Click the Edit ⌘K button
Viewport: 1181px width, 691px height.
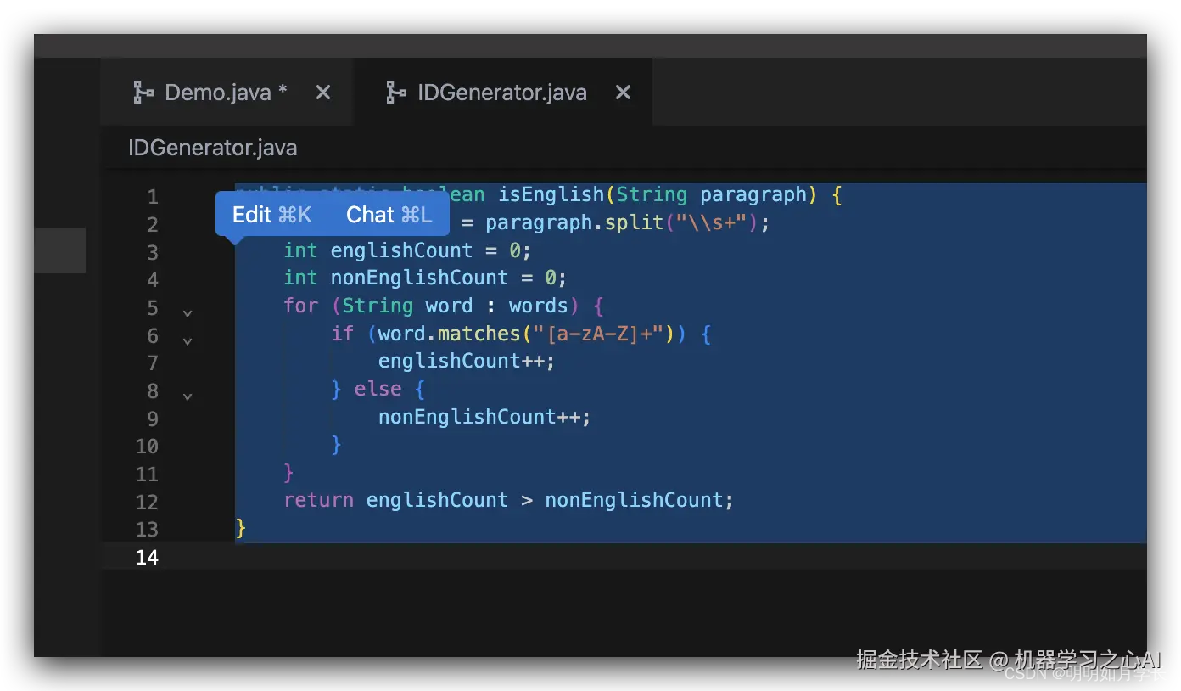[x=272, y=215]
